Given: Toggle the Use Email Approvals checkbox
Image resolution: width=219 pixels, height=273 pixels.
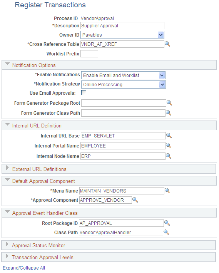Looking at the screenshot, I should pyautogui.click(x=84, y=93).
